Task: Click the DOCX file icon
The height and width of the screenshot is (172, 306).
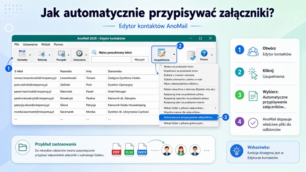Action: [142, 149]
